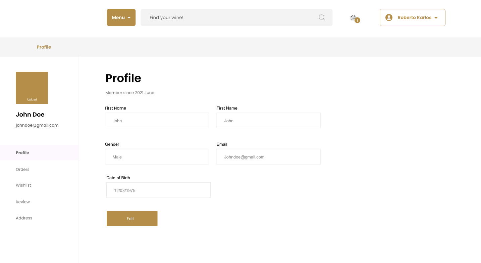Open the Roberto Karlos account dropdown
Image resolution: width=481 pixels, height=263 pixels.
413,17
